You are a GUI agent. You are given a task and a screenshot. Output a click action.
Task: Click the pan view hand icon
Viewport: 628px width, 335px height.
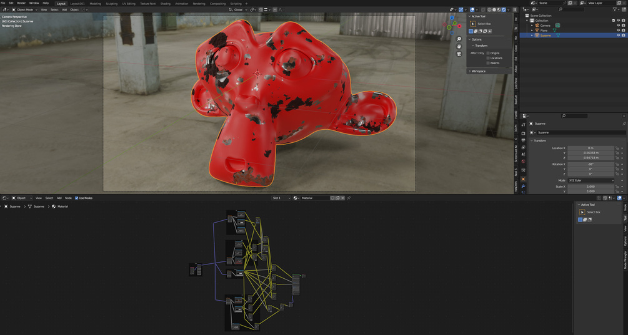(459, 46)
